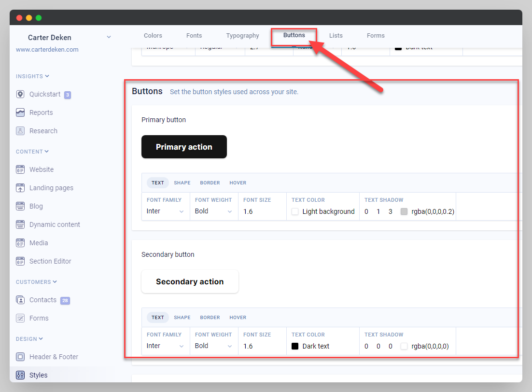Open the www.carterdeken.com link
This screenshot has height=392, width=532.
[x=47, y=49]
